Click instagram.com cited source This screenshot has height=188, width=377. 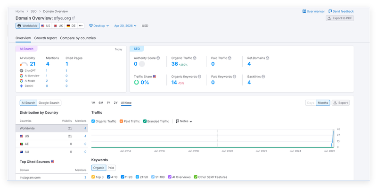(x=30, y=178)
